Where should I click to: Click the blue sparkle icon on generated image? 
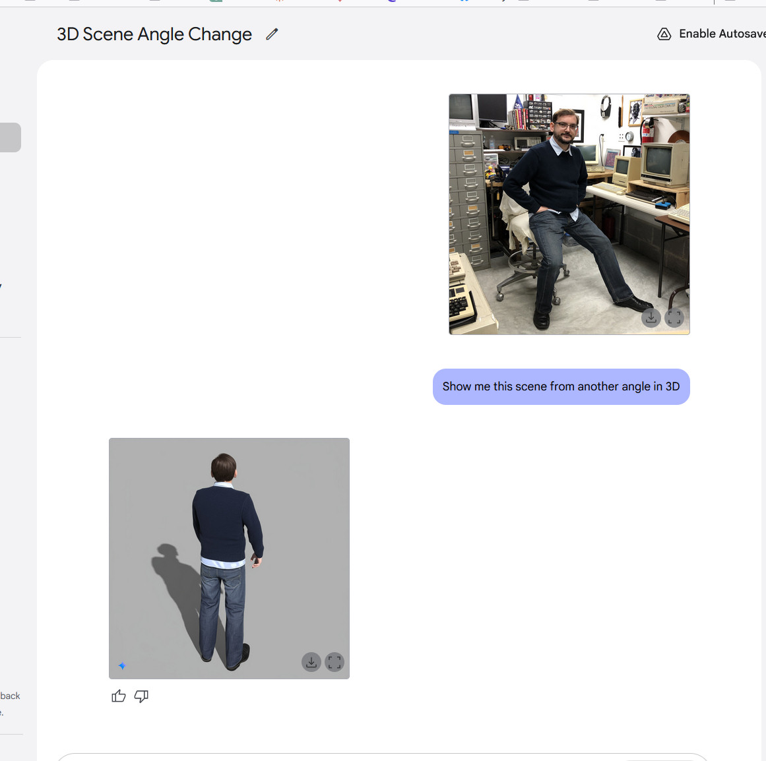point(122,665)
